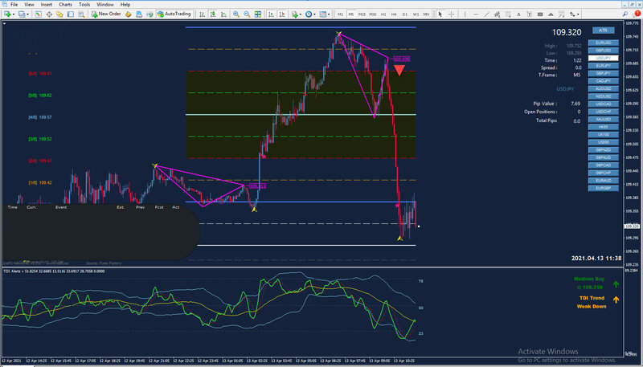Switch chart to candlestick style
Image resolution: width=643 pixels, height=367 pixels.
coord(213,14)
